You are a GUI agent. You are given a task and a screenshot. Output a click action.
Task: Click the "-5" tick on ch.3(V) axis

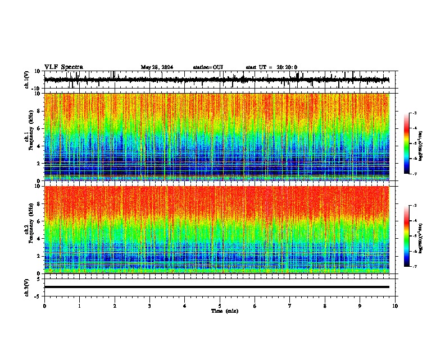coord(38,296)
